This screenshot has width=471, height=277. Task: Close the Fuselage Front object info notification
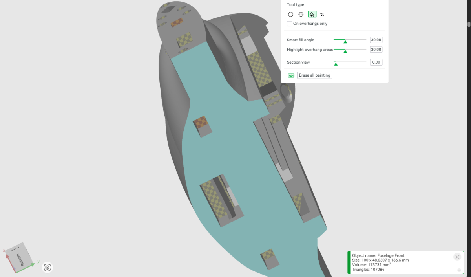click(x=457, y=257)
